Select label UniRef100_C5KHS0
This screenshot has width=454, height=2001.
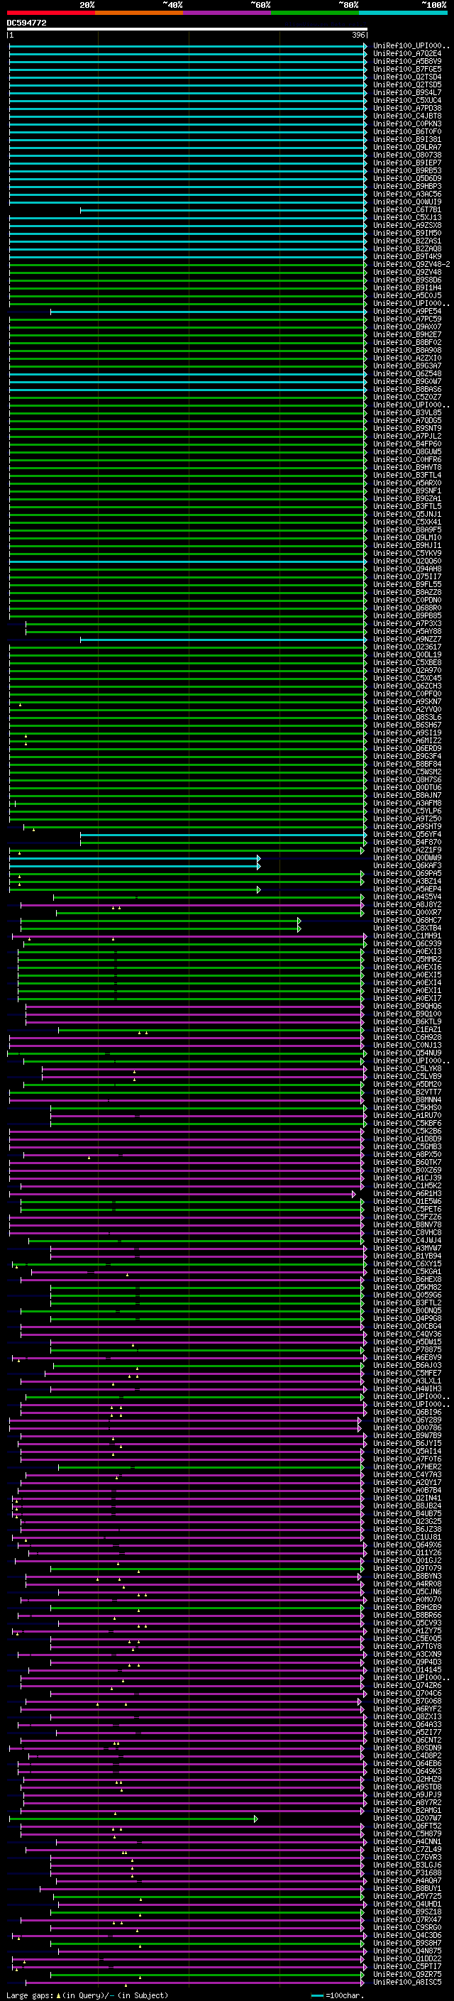point(407,1108)
